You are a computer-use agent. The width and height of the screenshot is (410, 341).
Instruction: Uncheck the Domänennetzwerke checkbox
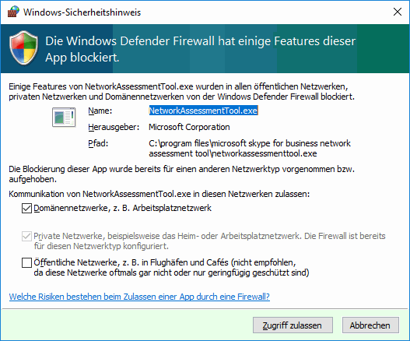click(x=26, y=209)
